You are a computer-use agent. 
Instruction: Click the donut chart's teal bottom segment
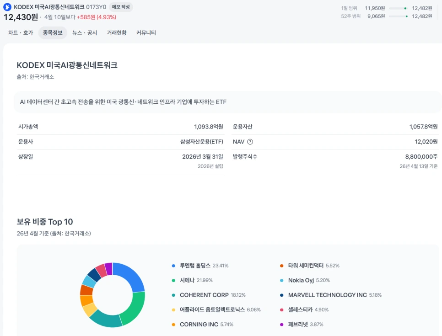pyautogui.click(x=106, y=320)
